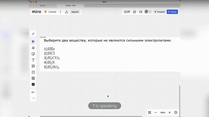Export the board with upload icon

pyautogui.click(x=67, y=12)
